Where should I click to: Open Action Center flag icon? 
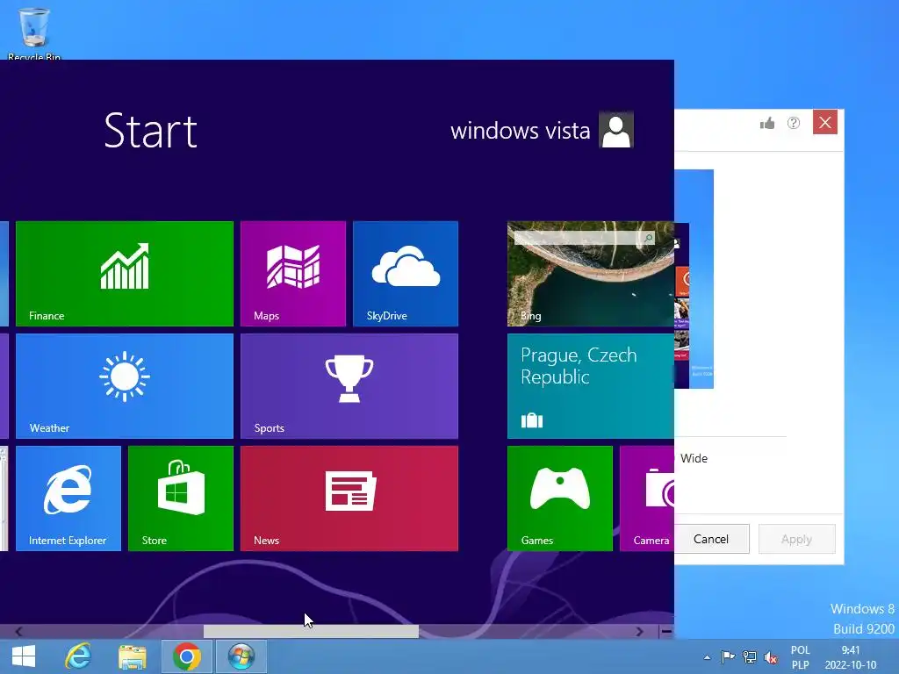pos(728,656)
